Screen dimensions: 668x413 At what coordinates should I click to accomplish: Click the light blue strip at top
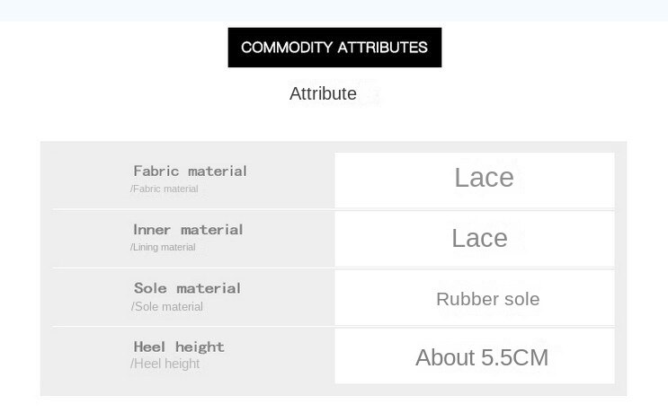334,10
